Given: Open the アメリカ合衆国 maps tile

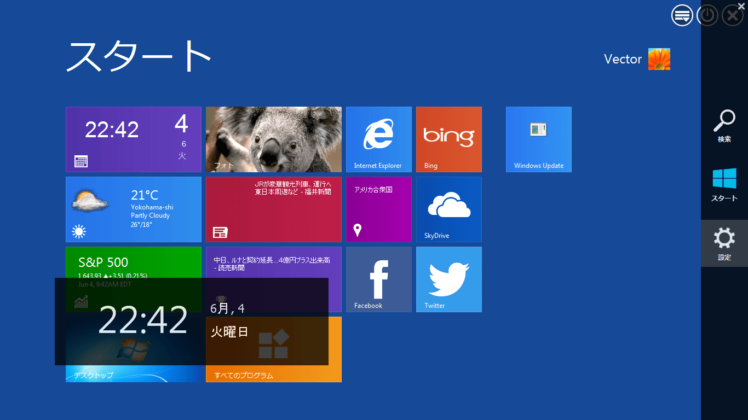Looking at the screenshot, I should point(379,209).
